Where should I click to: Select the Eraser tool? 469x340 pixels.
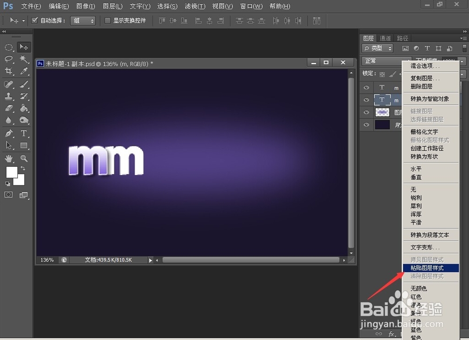pyautogui.click(x=8, y=108)
